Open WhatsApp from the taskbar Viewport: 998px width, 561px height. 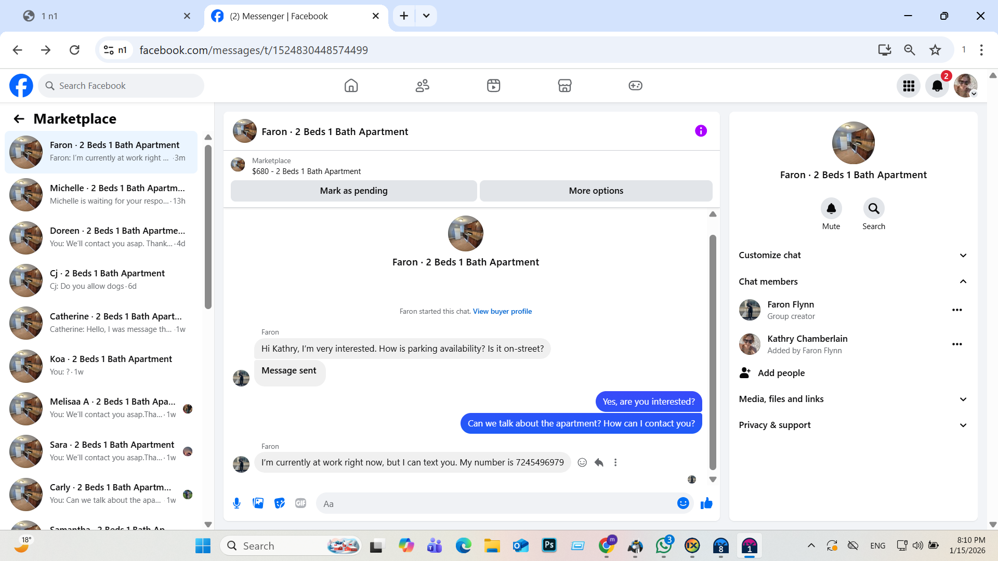(663, 546)
